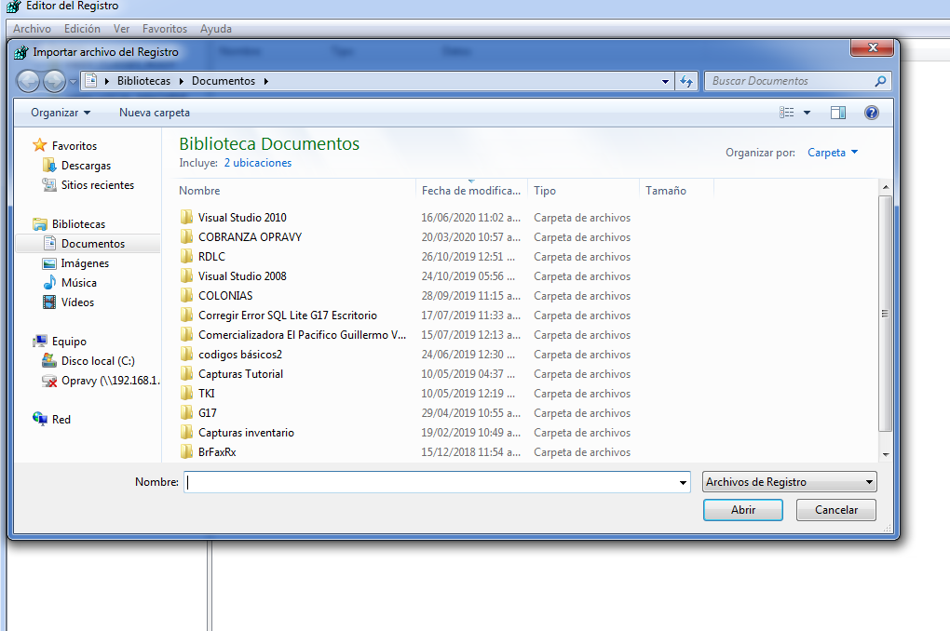This screenshot has height=631, width=950.
Task: Click the BrFaxRx folder icon
Action: 186,451
